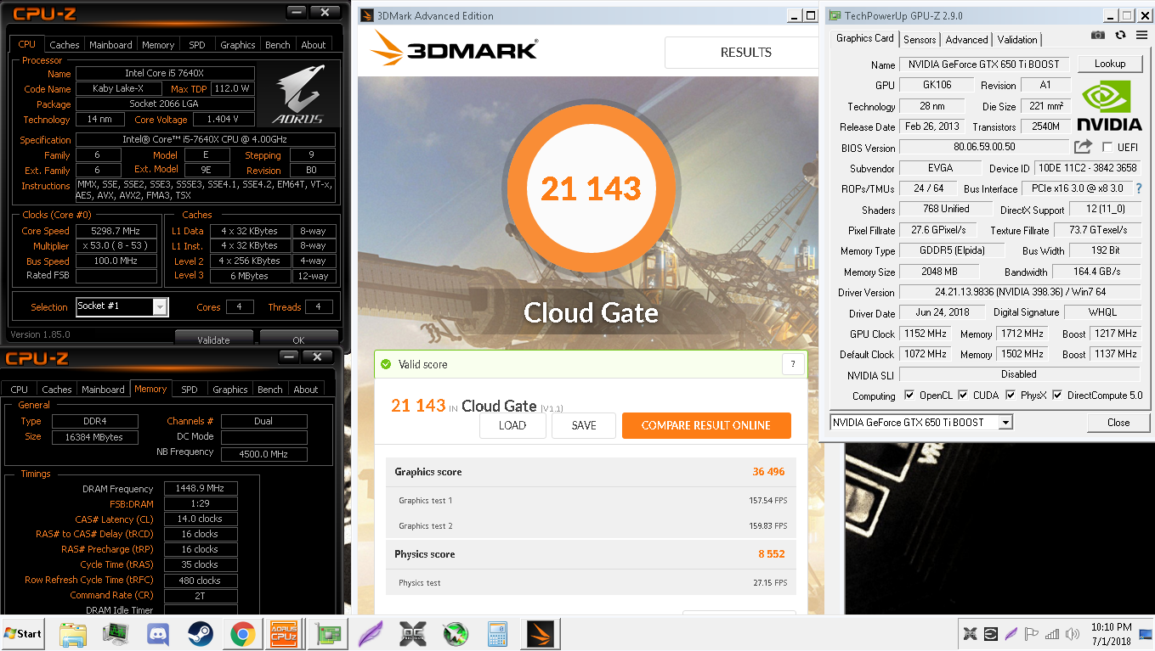This screenshot has height=651, width=1155.
Task: Click the LOAD button in 3DMark
Action: 512,425
